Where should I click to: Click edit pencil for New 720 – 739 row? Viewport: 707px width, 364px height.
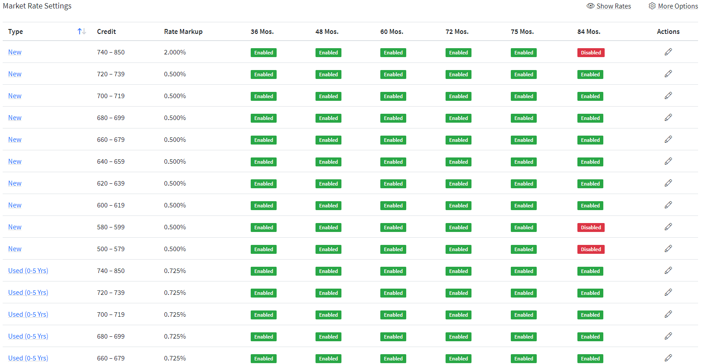point(668,74)
